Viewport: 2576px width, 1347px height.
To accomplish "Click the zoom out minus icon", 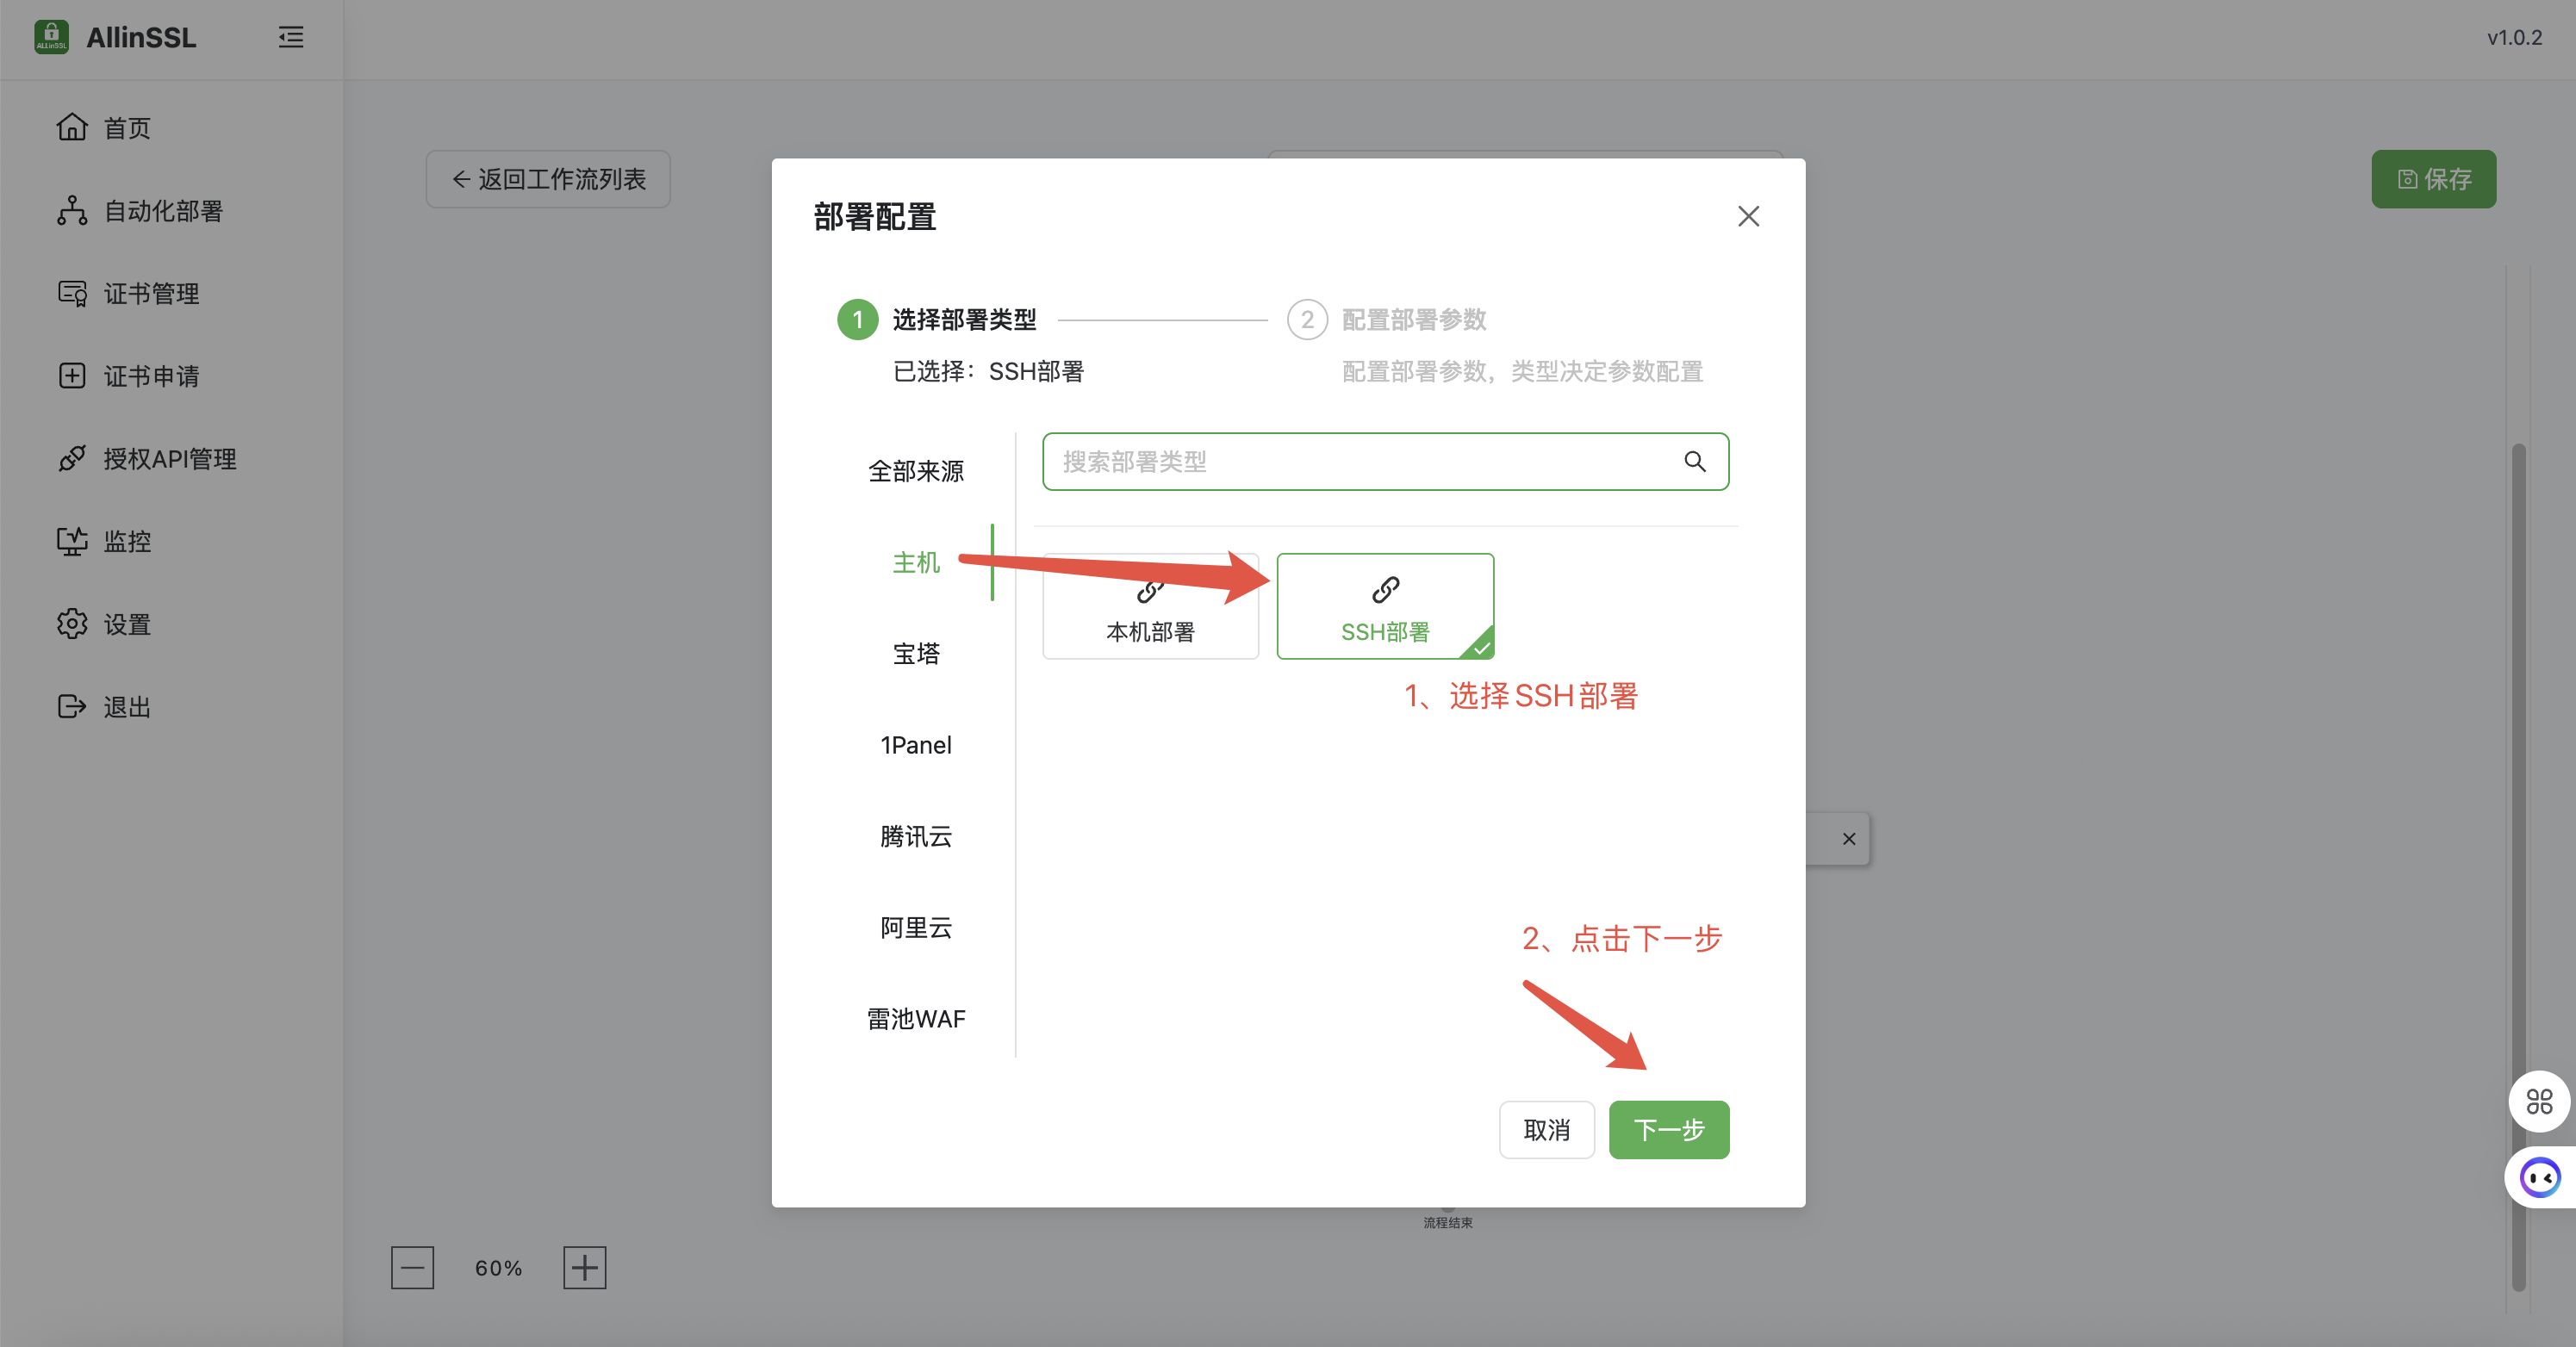I will click(x=412, y=1267).
